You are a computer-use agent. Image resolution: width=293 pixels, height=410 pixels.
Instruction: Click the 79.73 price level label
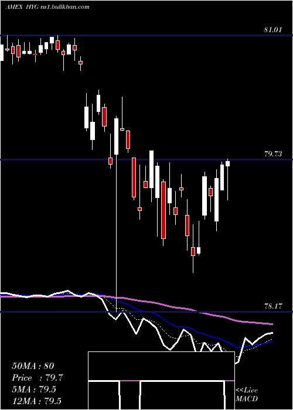click(x=273, y=153)
